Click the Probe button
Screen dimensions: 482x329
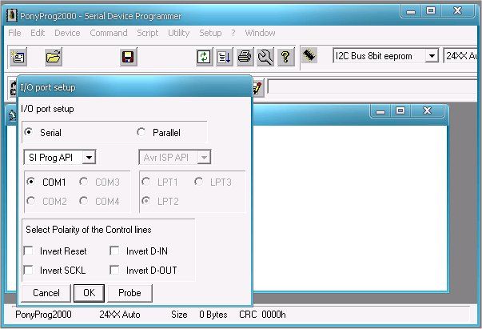(129, 293)
